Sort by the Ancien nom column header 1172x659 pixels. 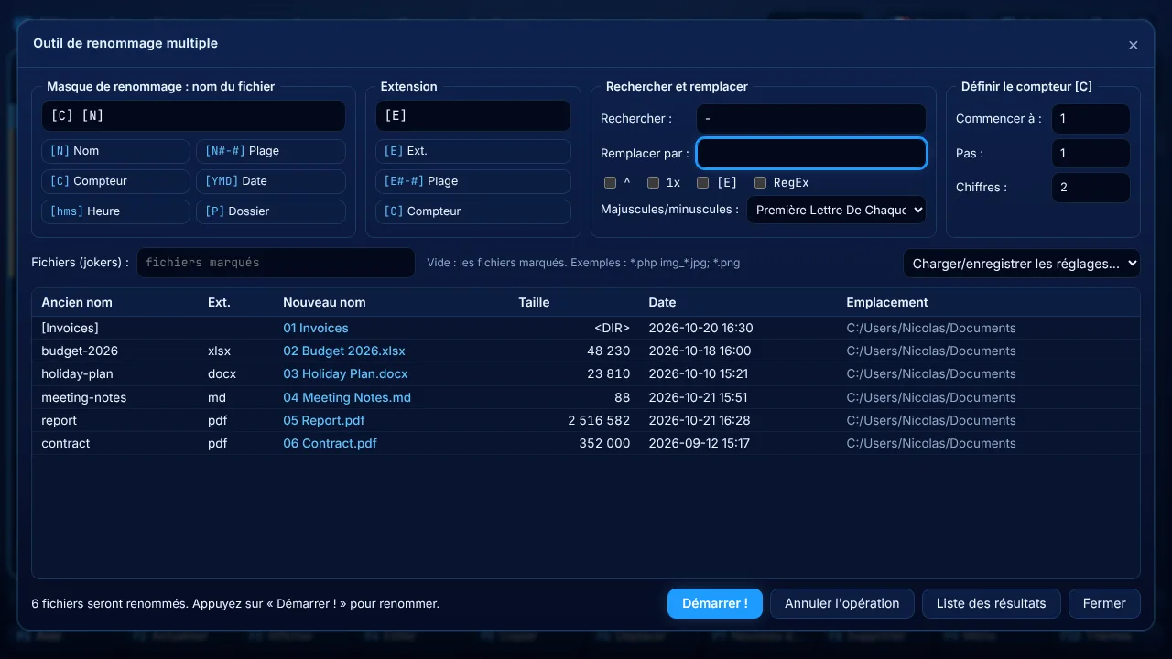click(77, 303)
